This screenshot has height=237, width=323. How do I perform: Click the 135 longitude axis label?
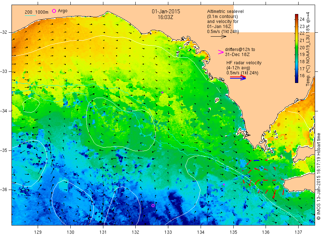[x=233, y=232]
